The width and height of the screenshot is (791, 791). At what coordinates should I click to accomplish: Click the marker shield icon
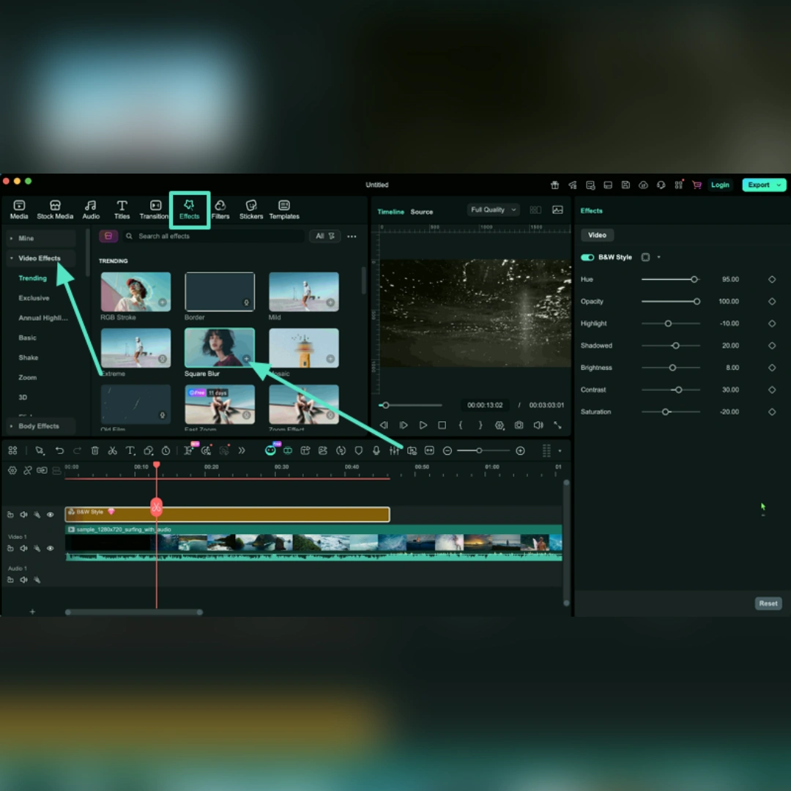point(359,450)
